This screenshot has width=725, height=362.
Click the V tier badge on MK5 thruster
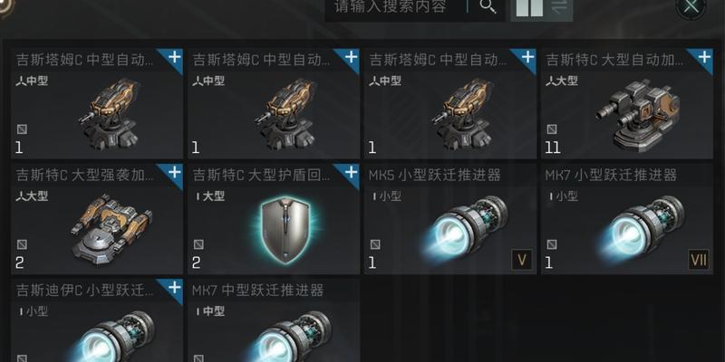click(522, 260)
